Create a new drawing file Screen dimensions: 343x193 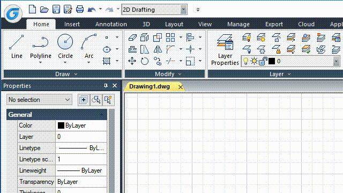click(x=32, y=10)
